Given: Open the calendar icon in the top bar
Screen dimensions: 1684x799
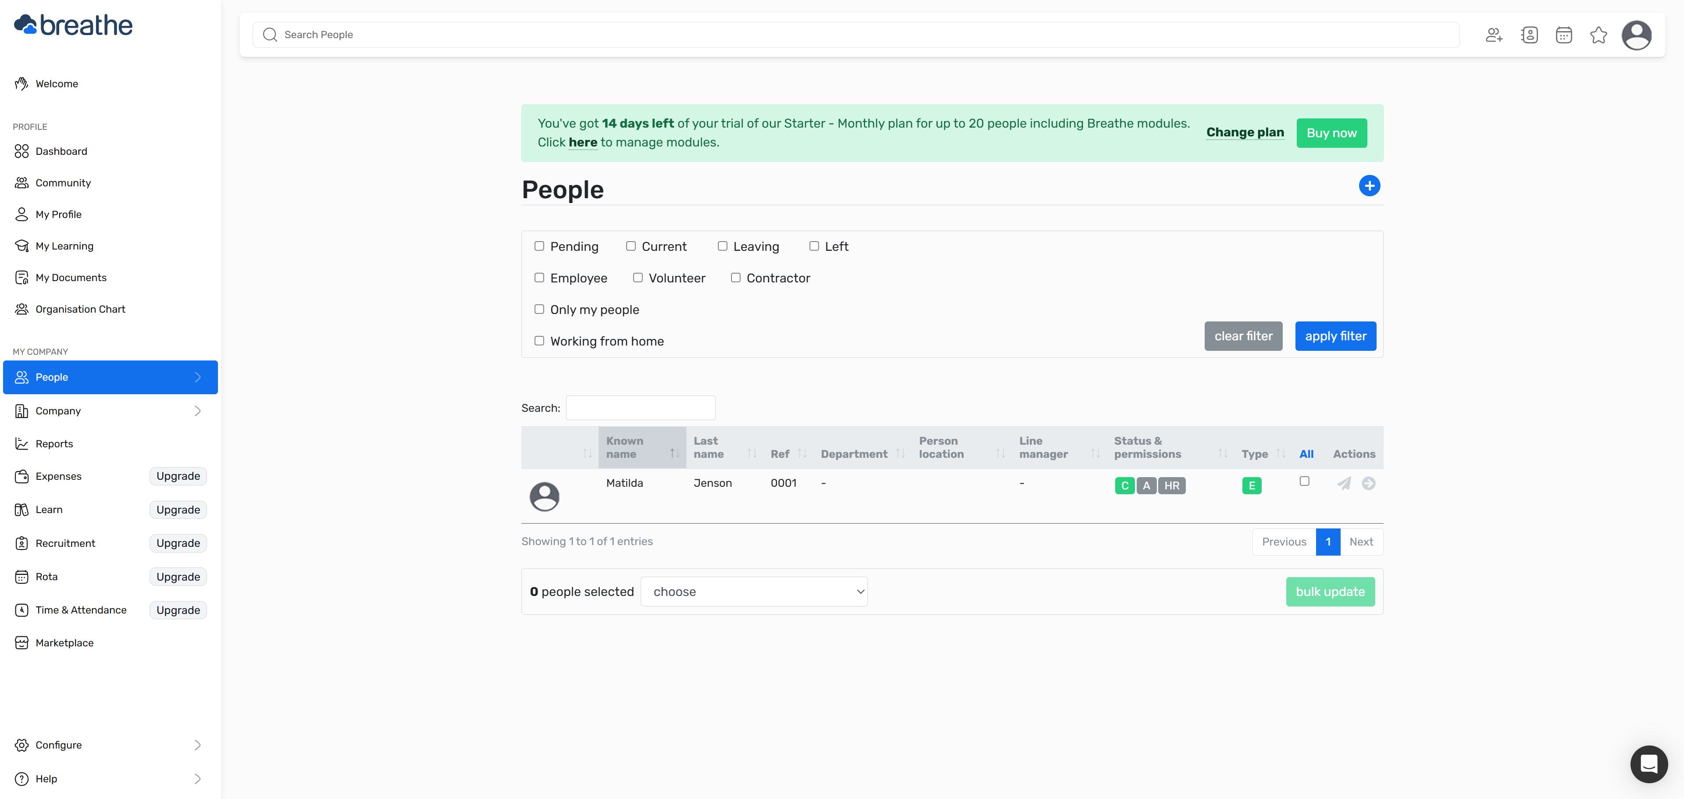Looking at the screenshot, I should 1564,35.
